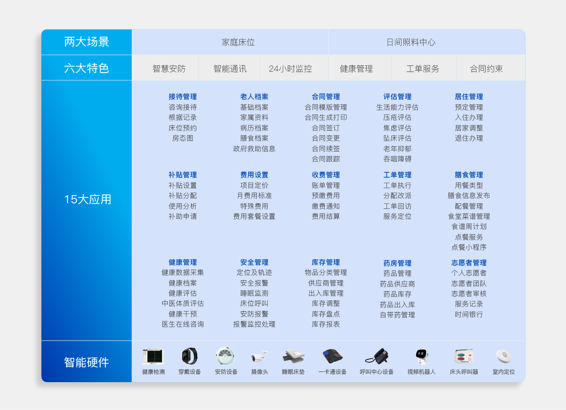Click the 健康检测 monitor device icon
The image size is (566, 410).
tap(153, 356)
